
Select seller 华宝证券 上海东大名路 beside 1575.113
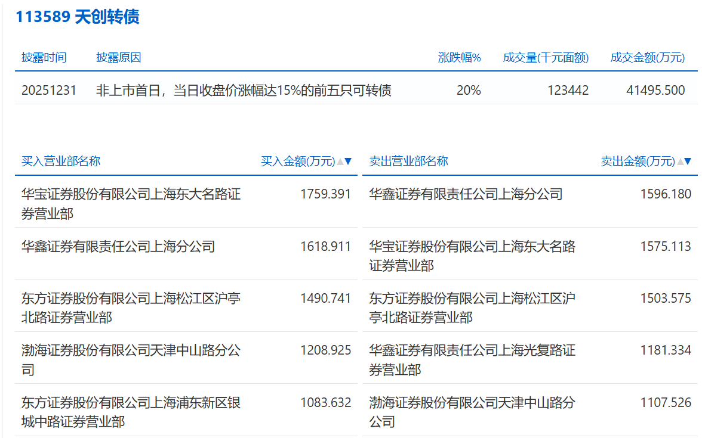[x=472, y=256]
